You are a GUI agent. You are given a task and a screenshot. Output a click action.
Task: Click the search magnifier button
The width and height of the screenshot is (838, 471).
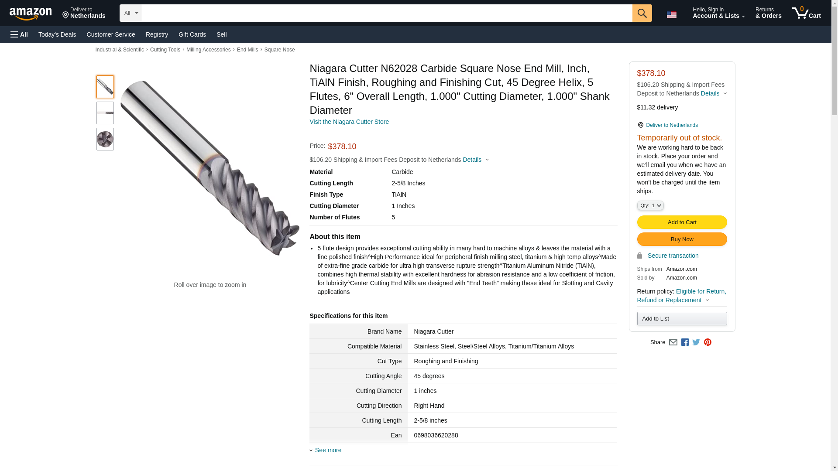(642, 13)
